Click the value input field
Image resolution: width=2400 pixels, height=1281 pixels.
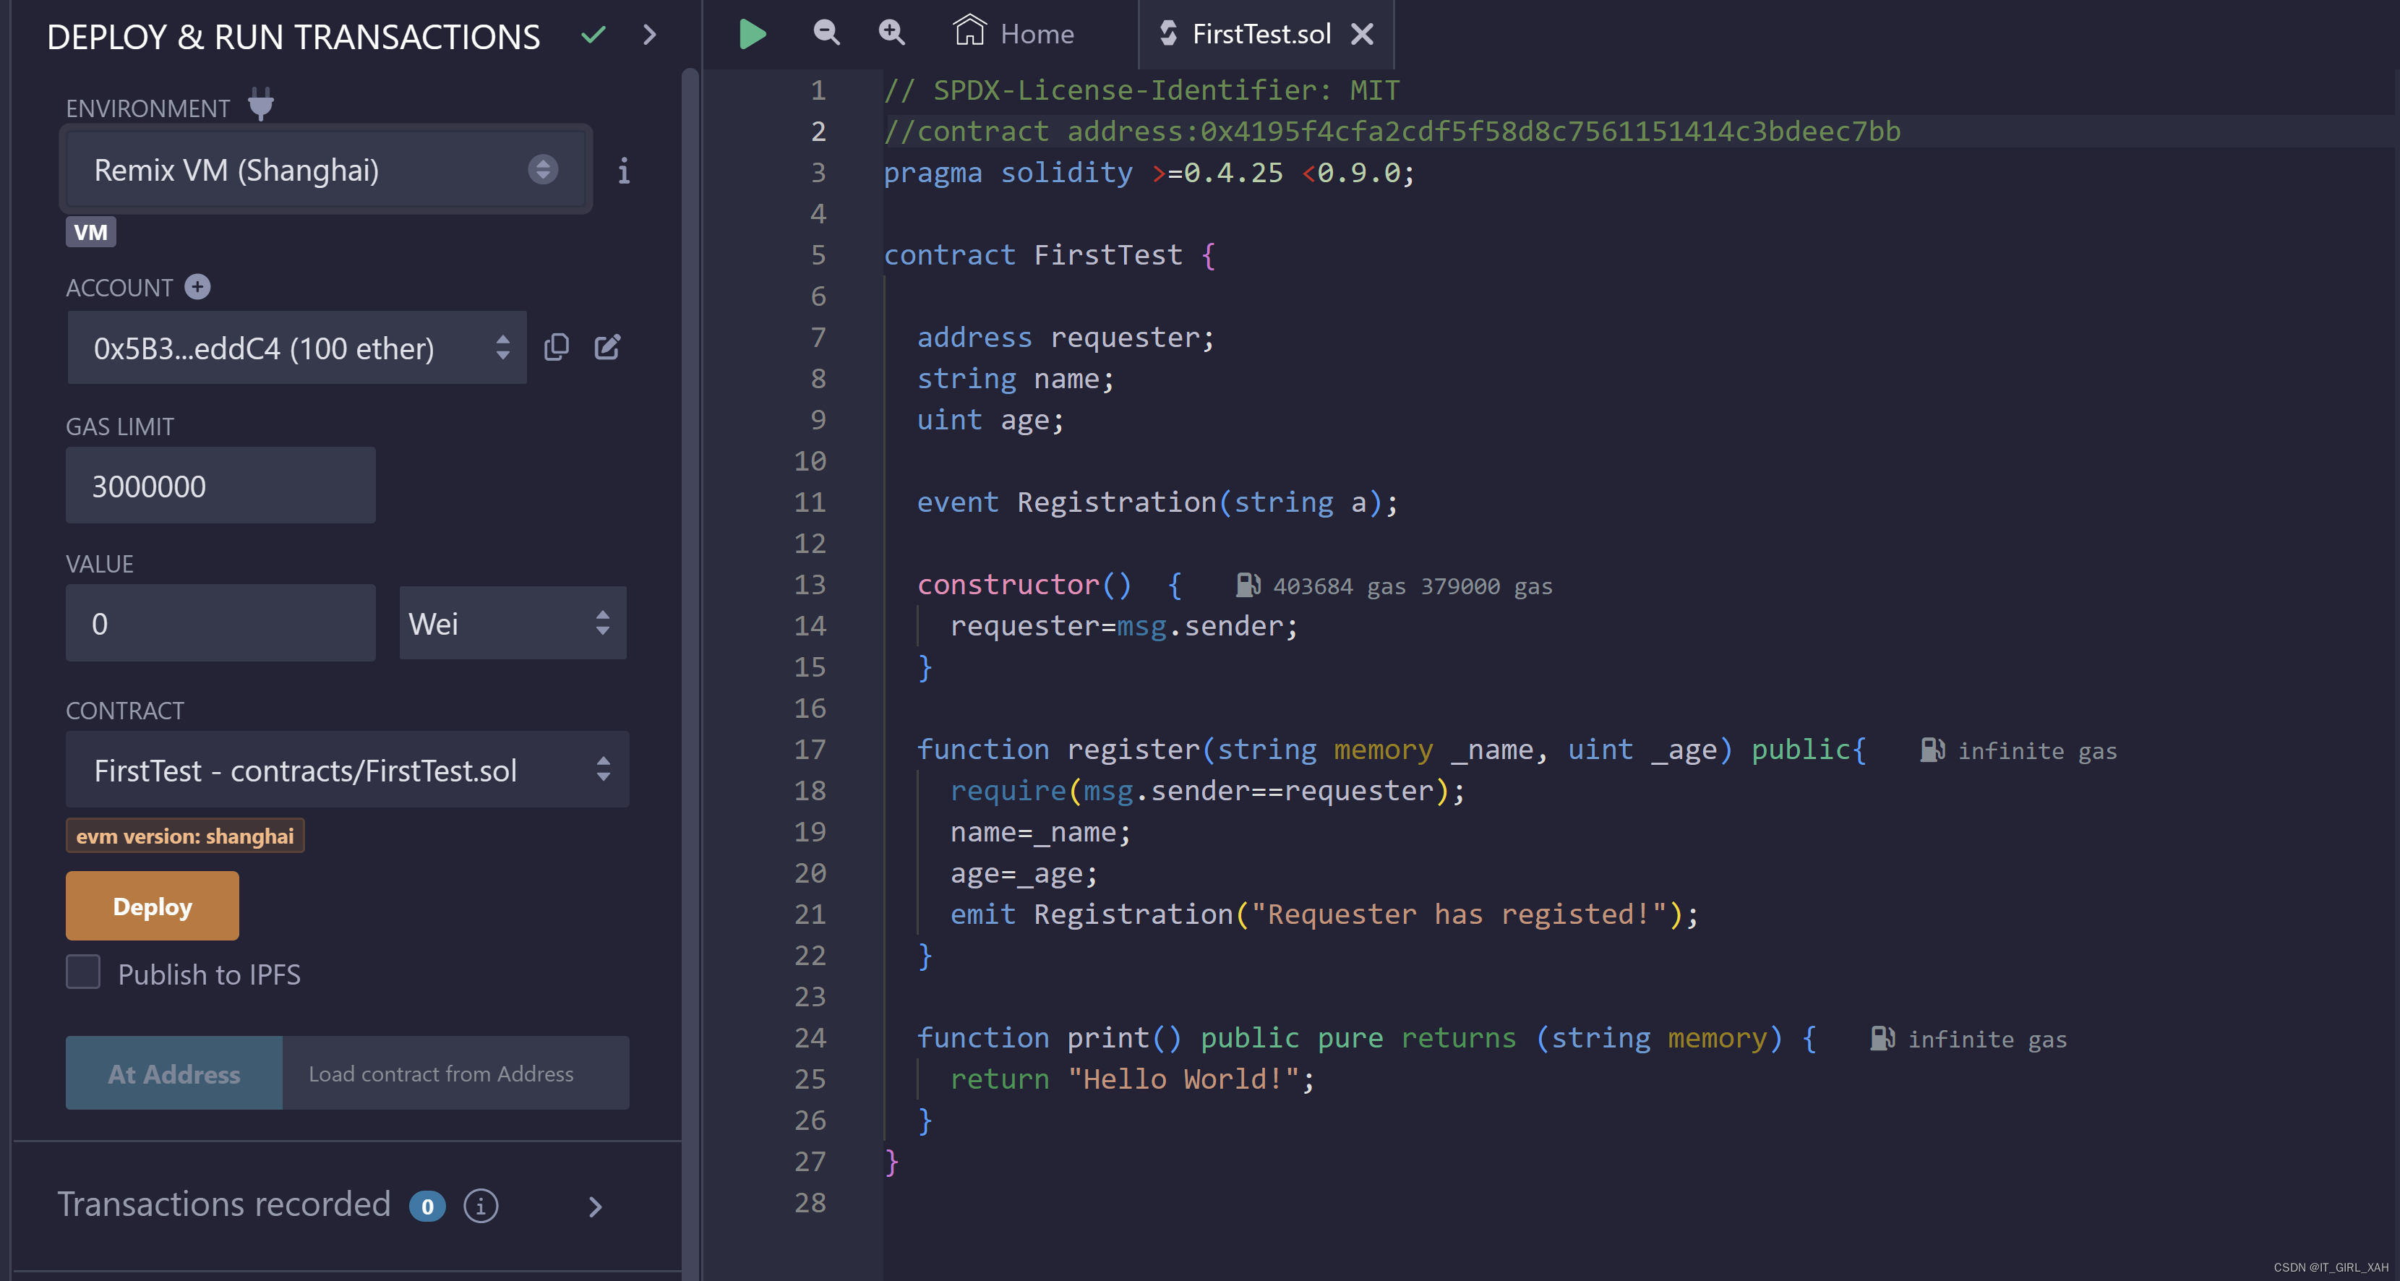[220, 623]
